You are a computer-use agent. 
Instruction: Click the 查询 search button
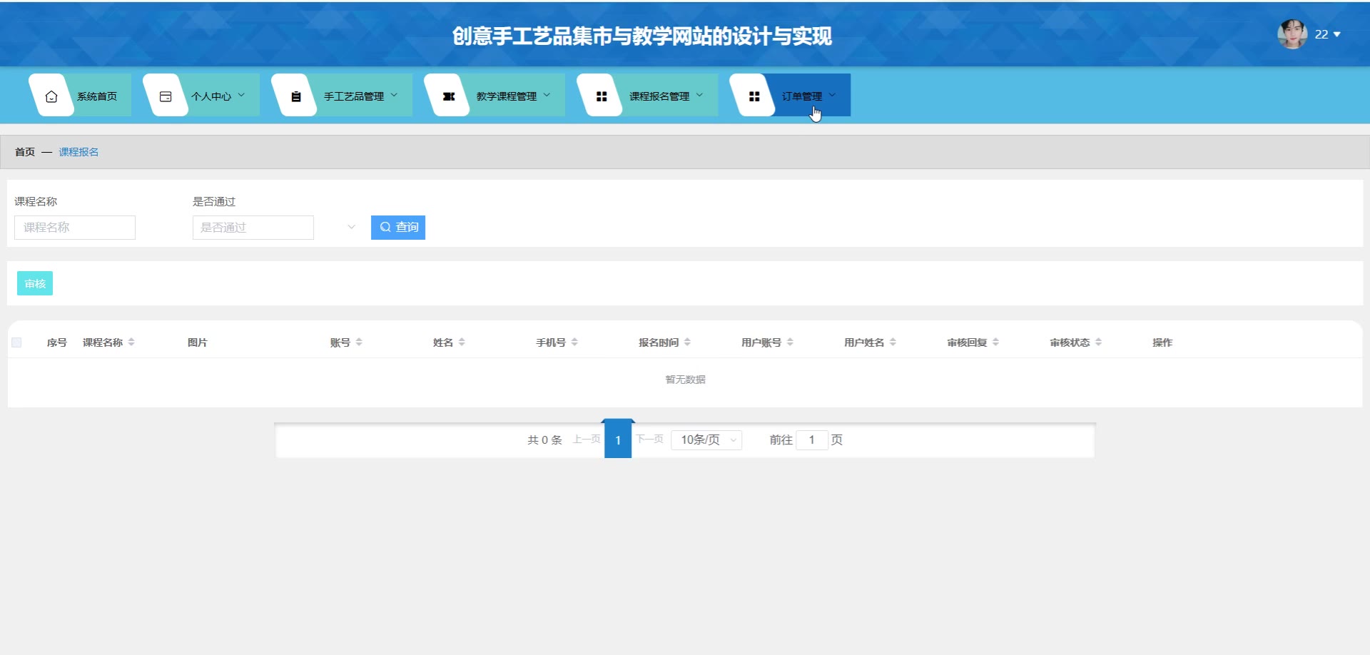coord(398,228)
